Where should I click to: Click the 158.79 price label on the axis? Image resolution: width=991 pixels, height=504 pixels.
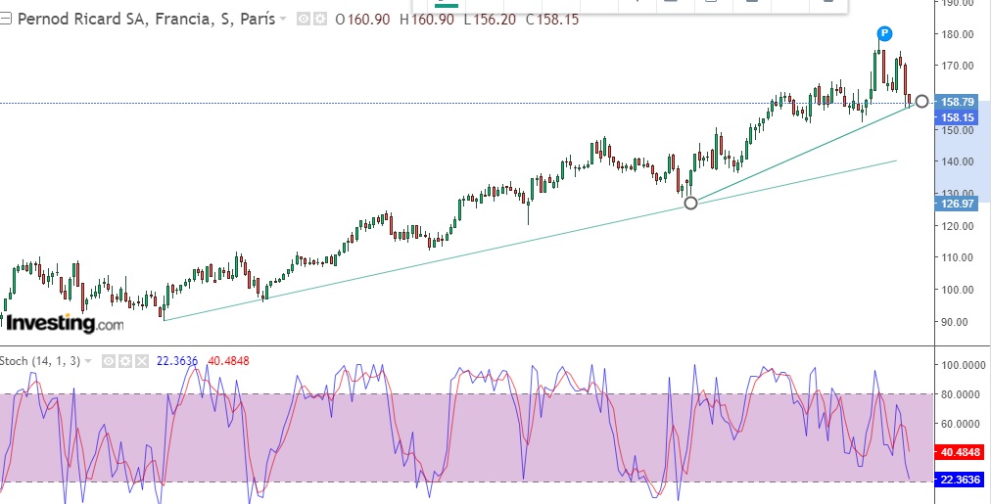coord(957,102)
